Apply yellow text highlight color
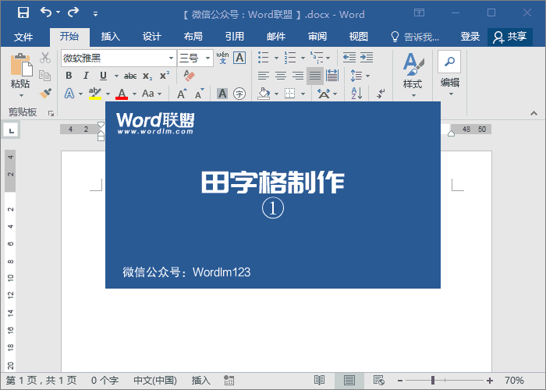This screenshot has height=390, width=546. click(x=94, y=94)
